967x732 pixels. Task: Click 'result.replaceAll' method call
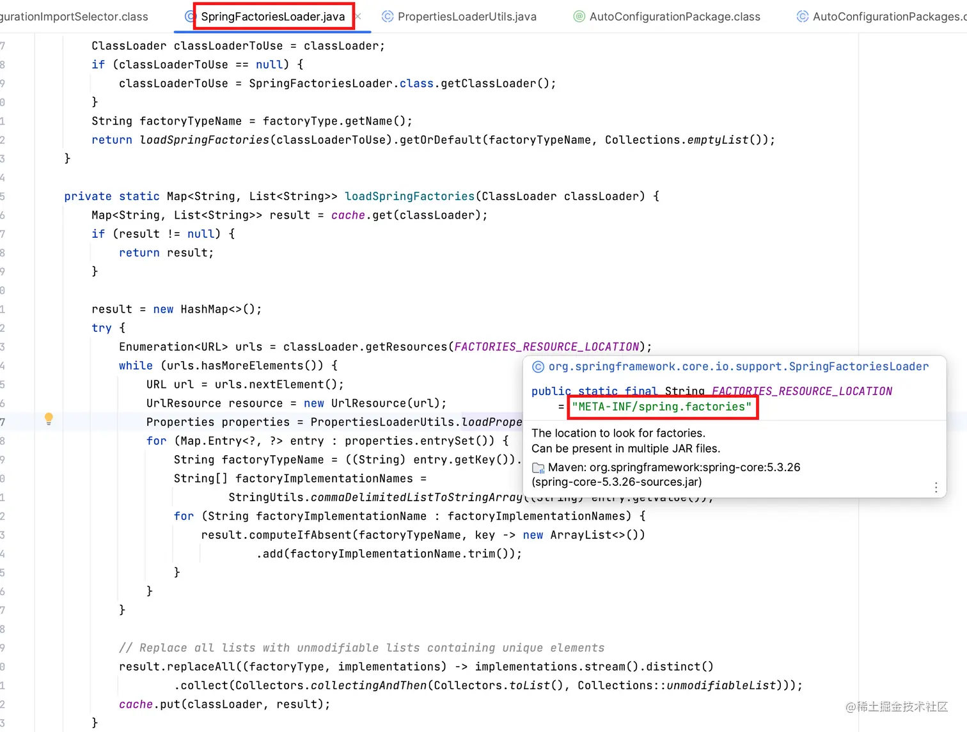tap(177, 667)
